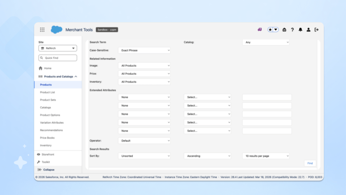Open the fifth Extended Attributes Select... dropdown
This screenshot has width=346, height=195.
207,131
